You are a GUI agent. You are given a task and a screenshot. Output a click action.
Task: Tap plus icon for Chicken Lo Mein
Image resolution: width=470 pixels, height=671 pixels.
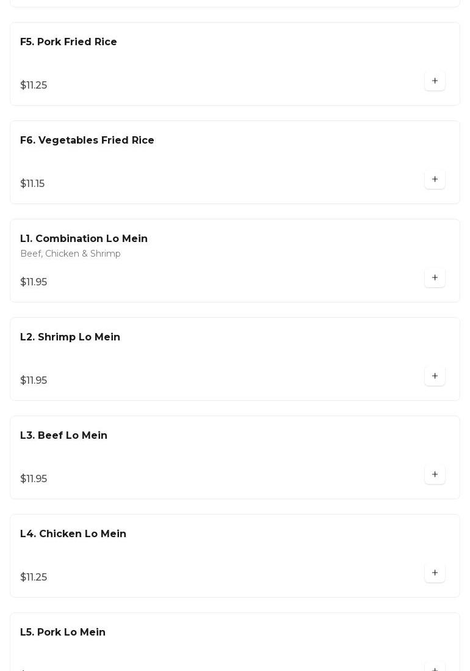[435, 573]
